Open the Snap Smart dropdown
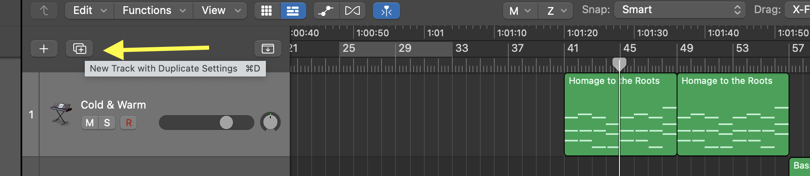Image resolution: width=810 pixels, height=176 pixels. (x=680, y=10)
